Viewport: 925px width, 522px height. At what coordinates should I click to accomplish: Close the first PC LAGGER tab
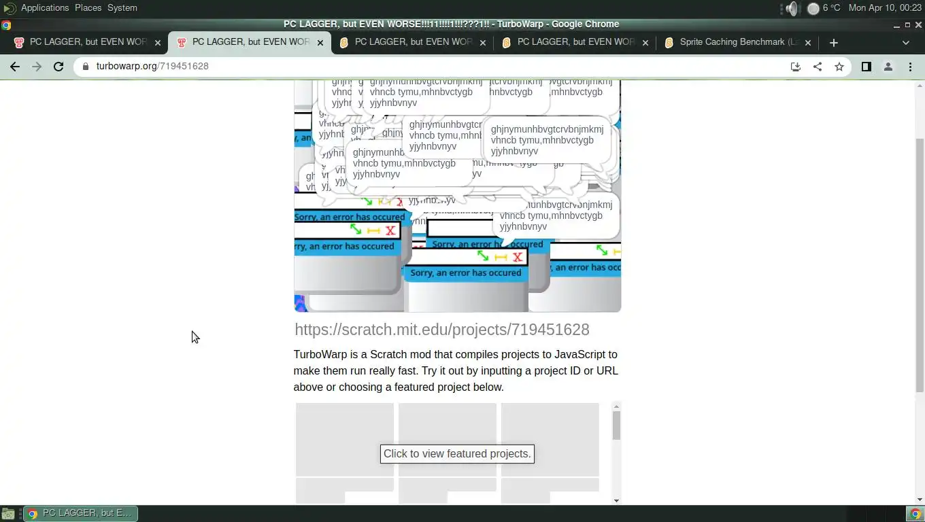point(158,42)
